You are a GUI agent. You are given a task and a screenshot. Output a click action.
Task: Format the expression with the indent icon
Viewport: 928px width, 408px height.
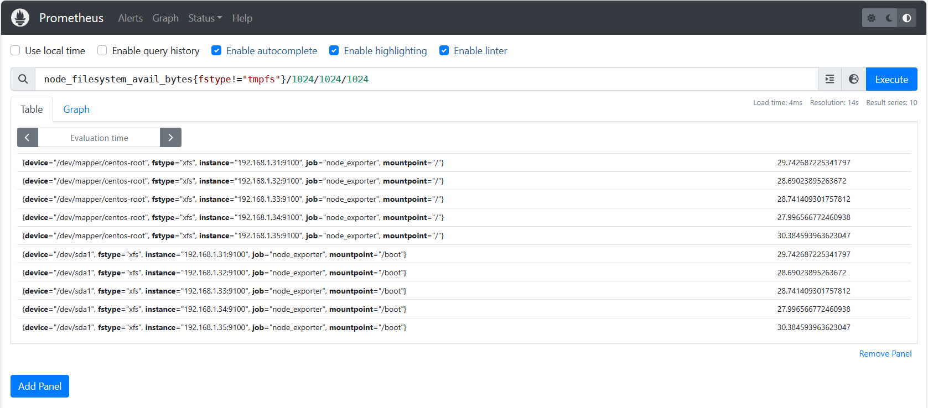[830, 79]
